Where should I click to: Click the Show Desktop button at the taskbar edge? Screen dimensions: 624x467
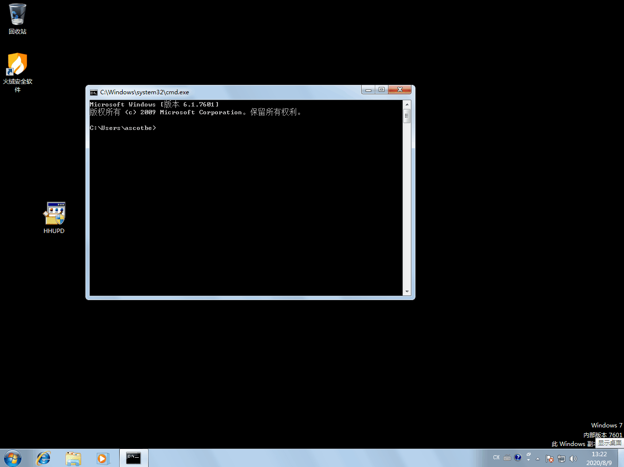(621, 458)
